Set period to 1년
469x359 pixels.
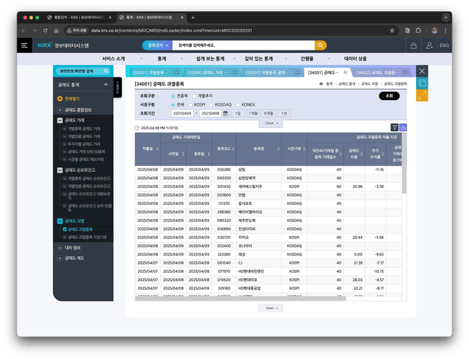[284, 113]
